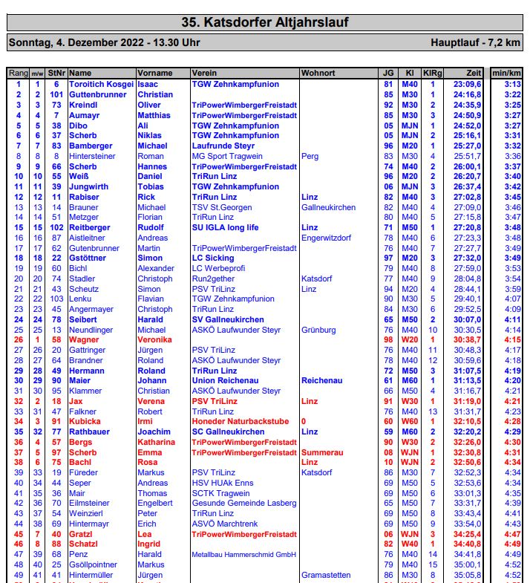Screen dimensions: 530x583
Task: Click club 'Run2gether'
Action: point(213,279)
